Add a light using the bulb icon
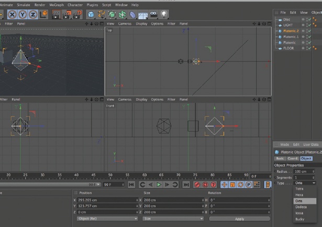Screen dimensions: 322x227 pos(164,15)
